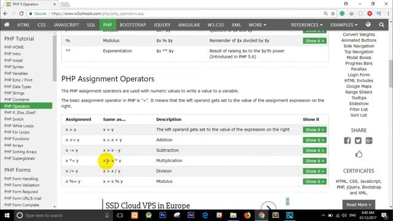
Task: Open File Explorer from taskbar
Action: pyautogui.click(x=233, y=215)
